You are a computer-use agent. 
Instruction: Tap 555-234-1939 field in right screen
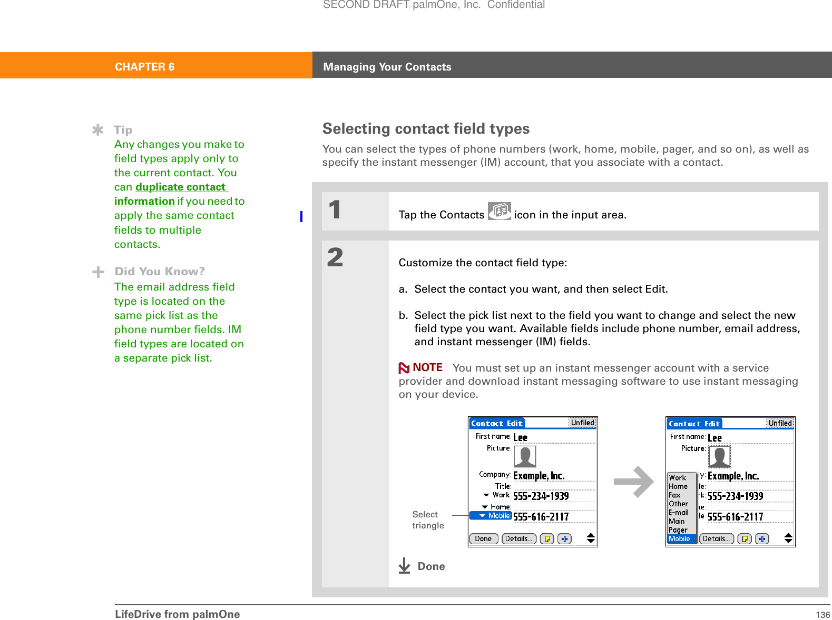tap(750, 496)
